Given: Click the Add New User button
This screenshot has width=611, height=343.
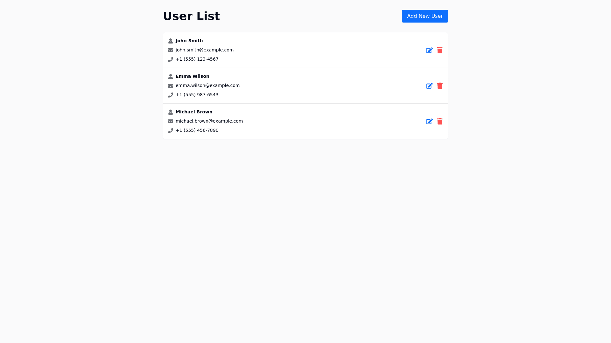Looking at the screenshot, I should pyautogui.click(x=425, y=16).
